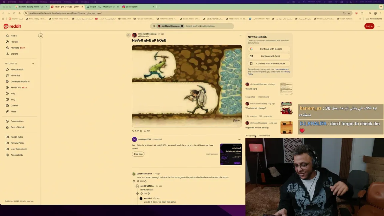Collapse the left sidebar
This screenshot has width=384, height=216.
tap(40, 36)
